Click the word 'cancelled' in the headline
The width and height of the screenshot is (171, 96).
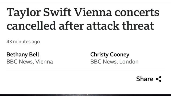[31, 26]
